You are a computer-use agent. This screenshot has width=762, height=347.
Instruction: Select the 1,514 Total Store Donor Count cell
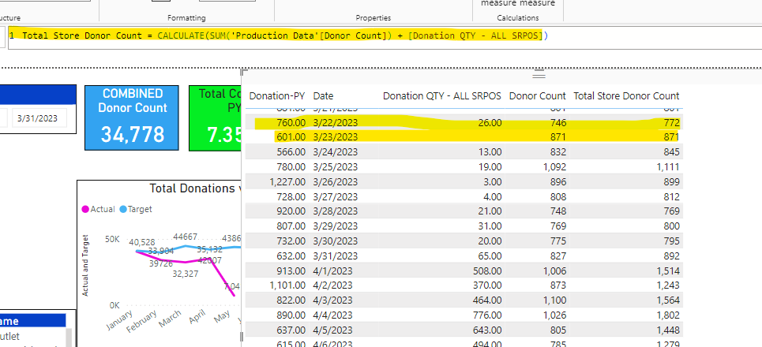click(668, 271)
